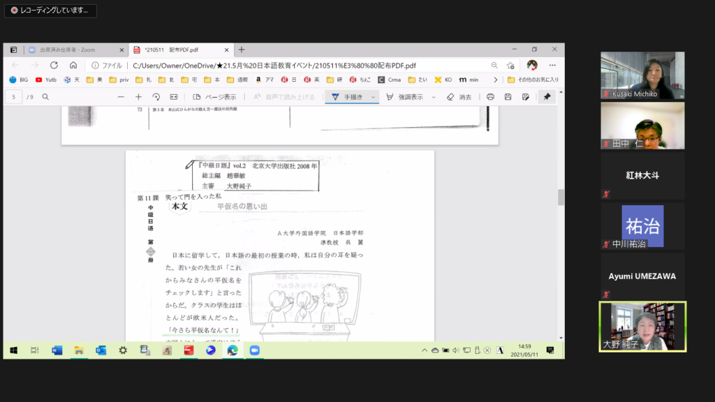Expand the 手描き draw options dropdown arrow
715x402 pixels.
click(373, 97)
